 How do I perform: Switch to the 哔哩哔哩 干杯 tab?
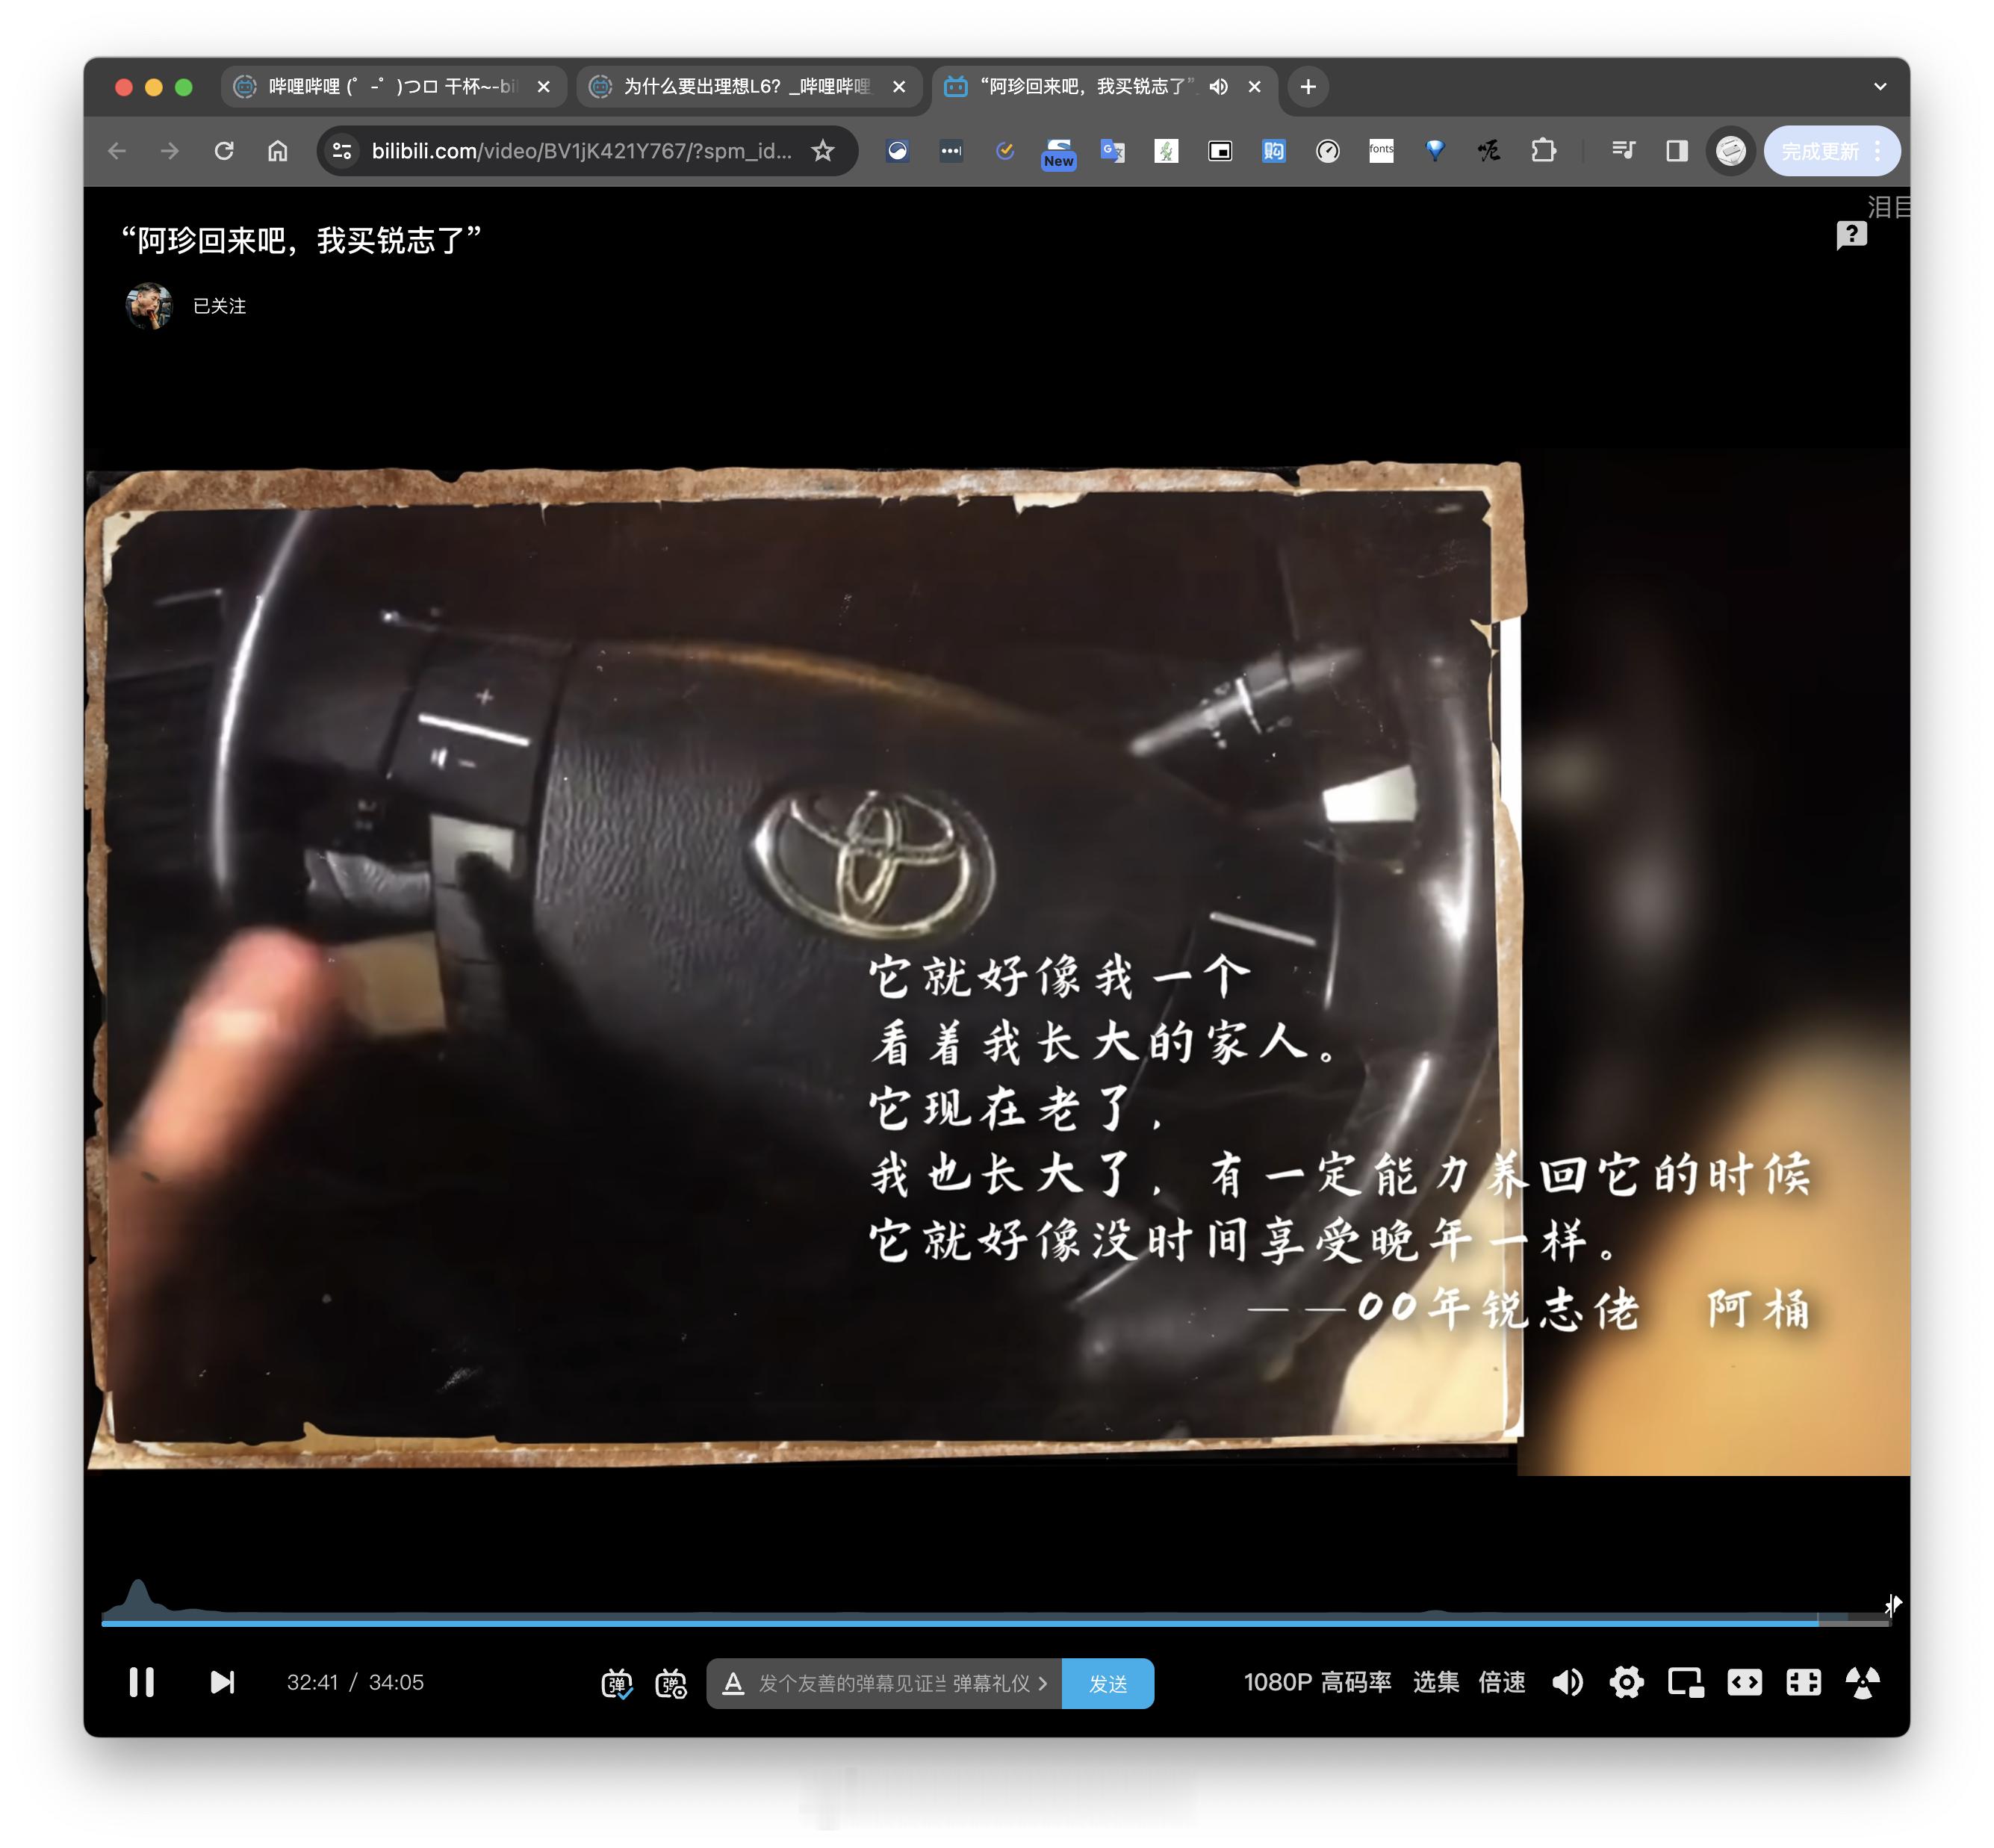point(390,87)
